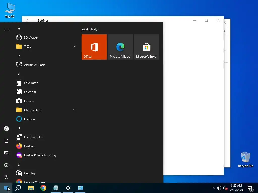
Task: Open the clock showing 8:22 AM
Action: click(236, 188)
